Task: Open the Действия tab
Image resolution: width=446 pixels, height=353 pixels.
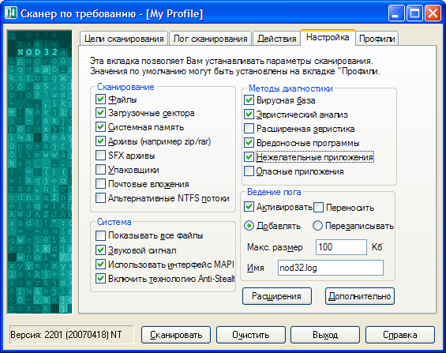Action: point(276,39)
